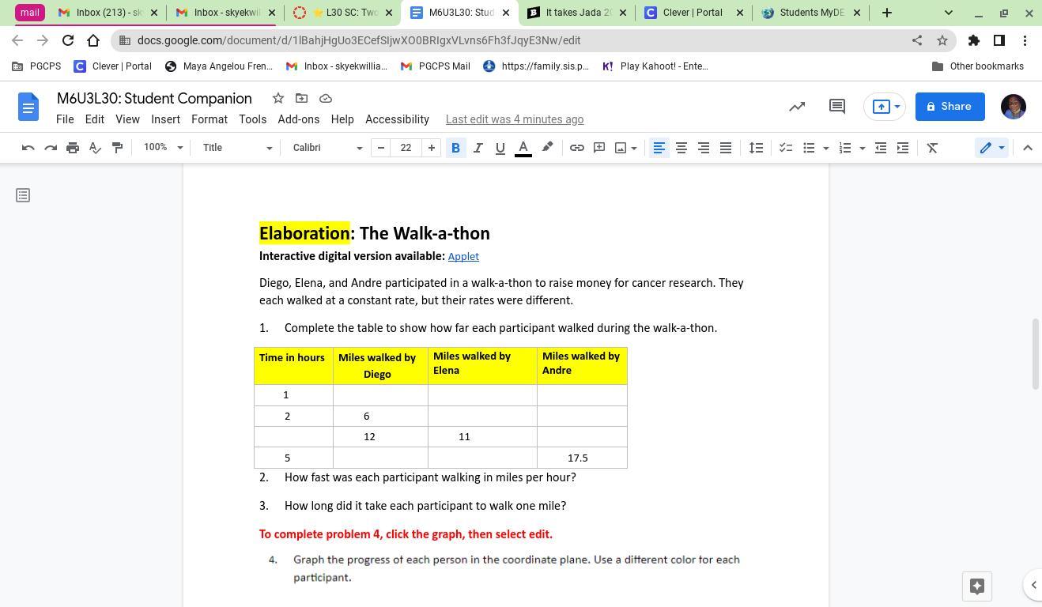The height and width of the screenshot is (607, 1042).
Task: Select the Paint format tool
Action: 117,148
